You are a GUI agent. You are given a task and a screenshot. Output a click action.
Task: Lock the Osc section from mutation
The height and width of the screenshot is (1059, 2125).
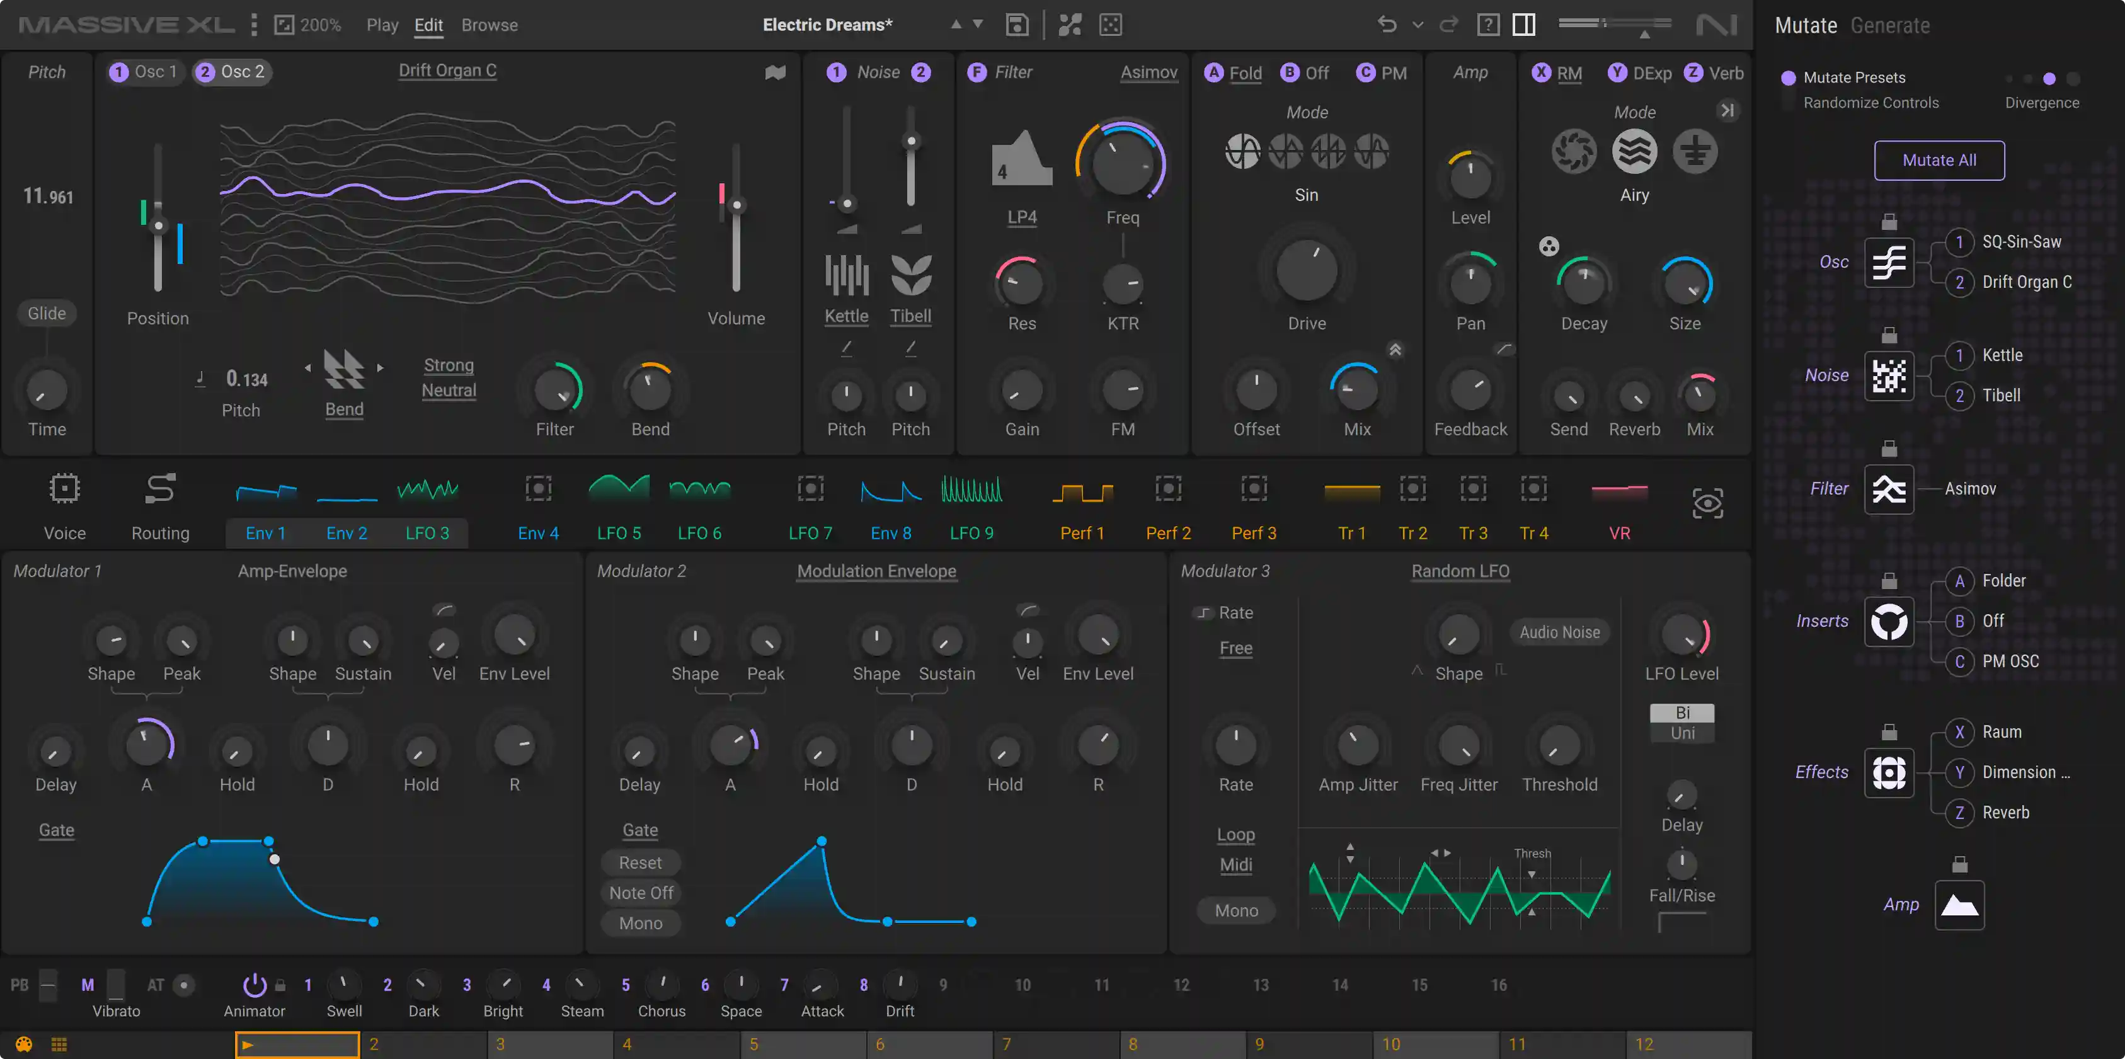(x=1889, y=222)
